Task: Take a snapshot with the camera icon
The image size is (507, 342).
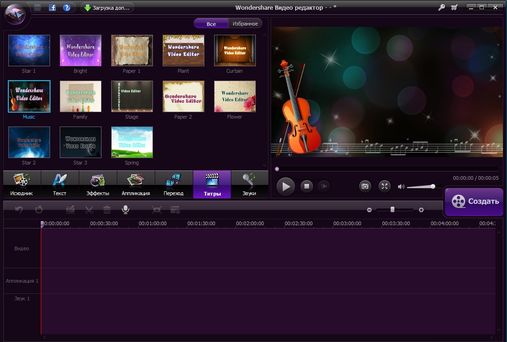Action: tap(365, 186)
